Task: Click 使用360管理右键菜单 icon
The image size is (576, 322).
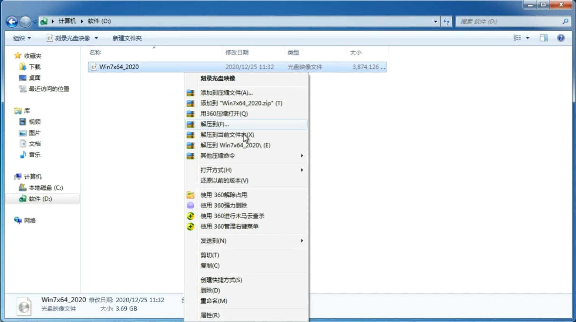Action: (191, 226)
